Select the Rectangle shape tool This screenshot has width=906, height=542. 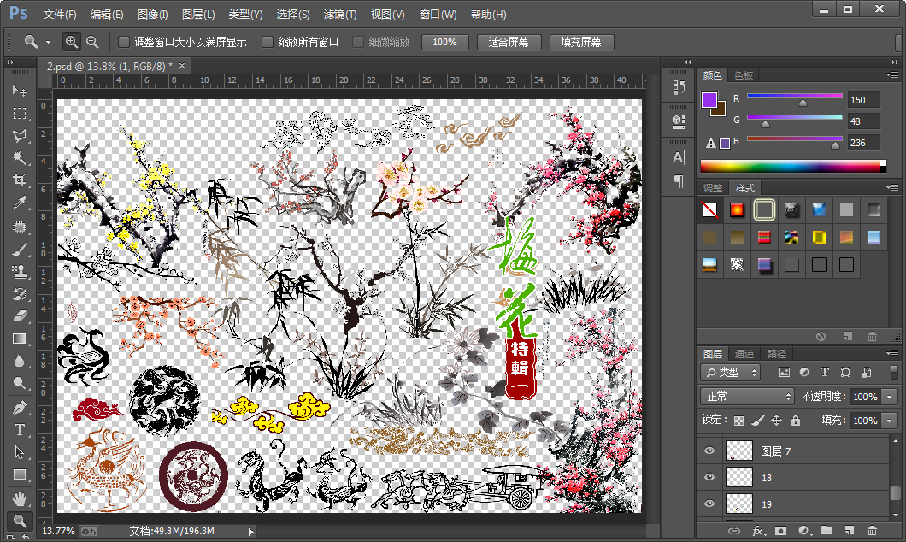tap(19, 475)
